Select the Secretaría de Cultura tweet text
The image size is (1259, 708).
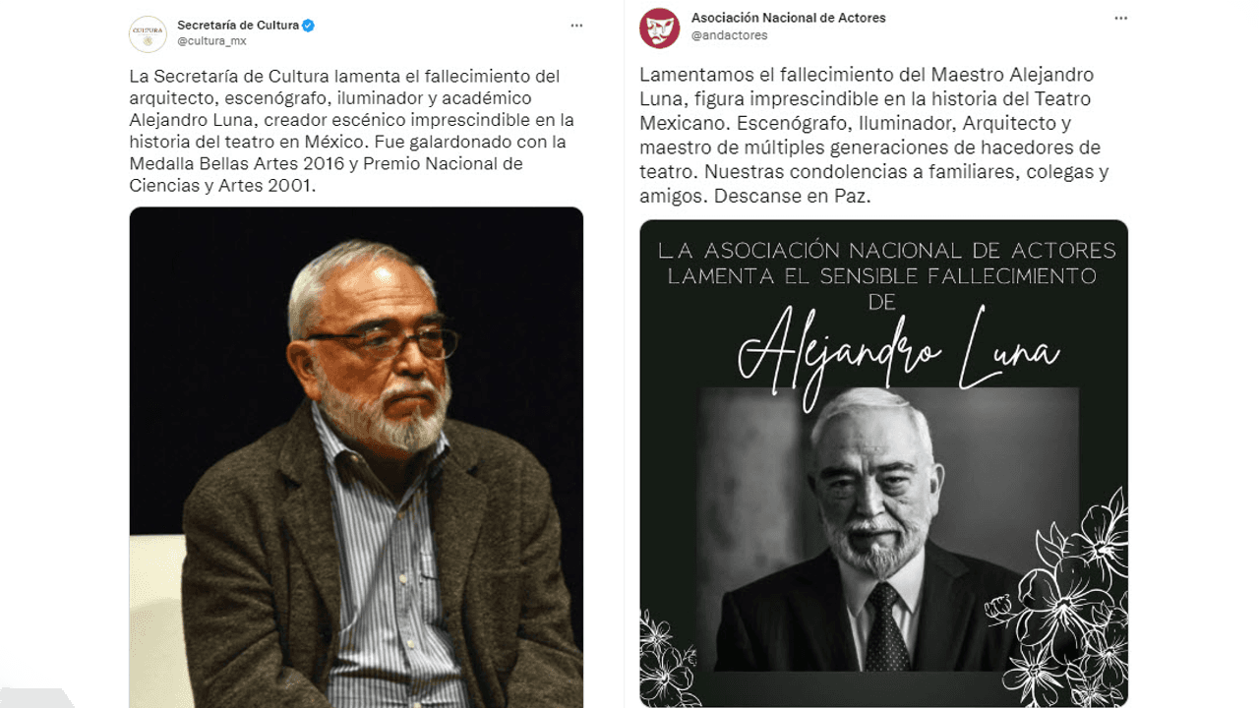(x=352, y=131)
